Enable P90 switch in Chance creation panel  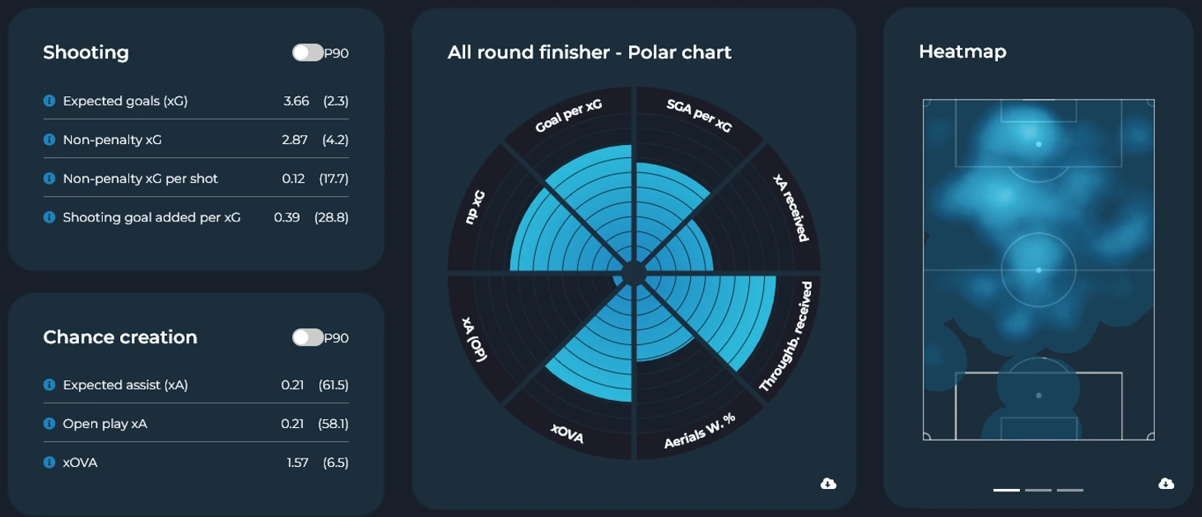point(307,338)
